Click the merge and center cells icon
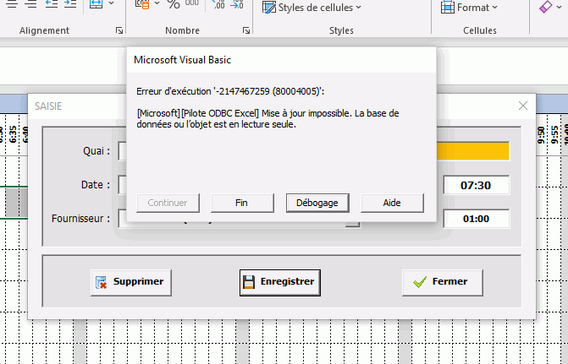Image resolution: width=568 pixels, height=364 pixels. pos(96,3)
